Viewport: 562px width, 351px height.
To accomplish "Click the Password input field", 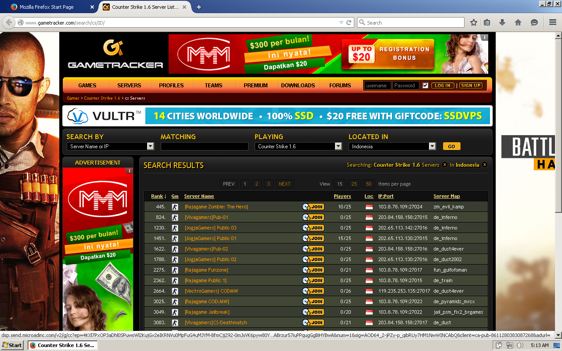I will (x=406, y=86).
